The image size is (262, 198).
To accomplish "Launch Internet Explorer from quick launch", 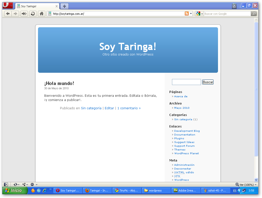I will tap(44, 190).
